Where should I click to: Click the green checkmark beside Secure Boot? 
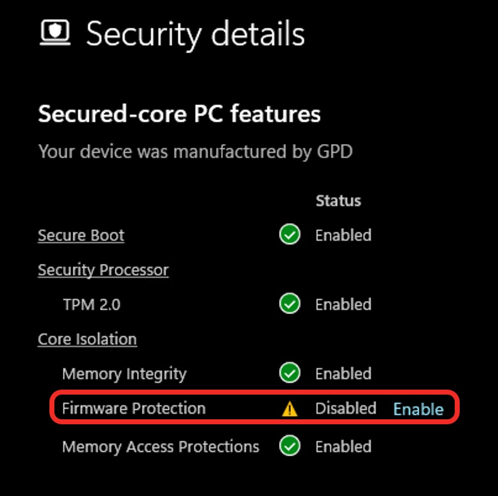click(x=290, y=234)
